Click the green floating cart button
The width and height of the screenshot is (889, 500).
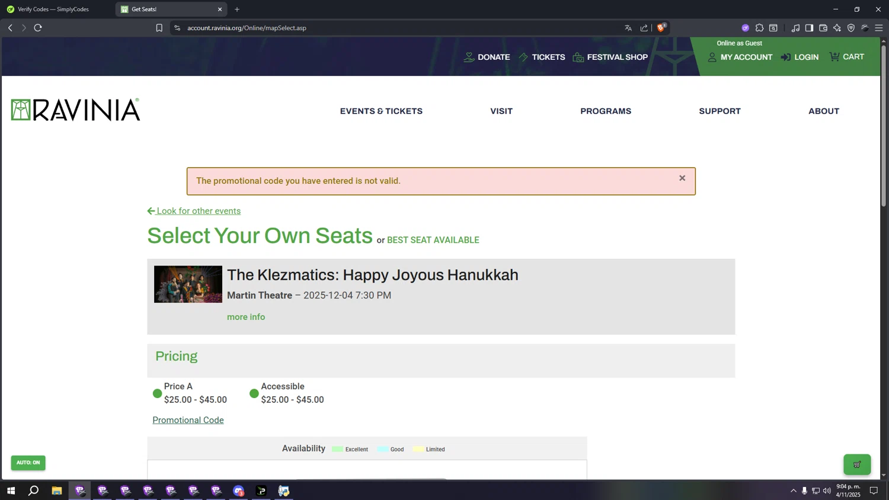point(857,464)
